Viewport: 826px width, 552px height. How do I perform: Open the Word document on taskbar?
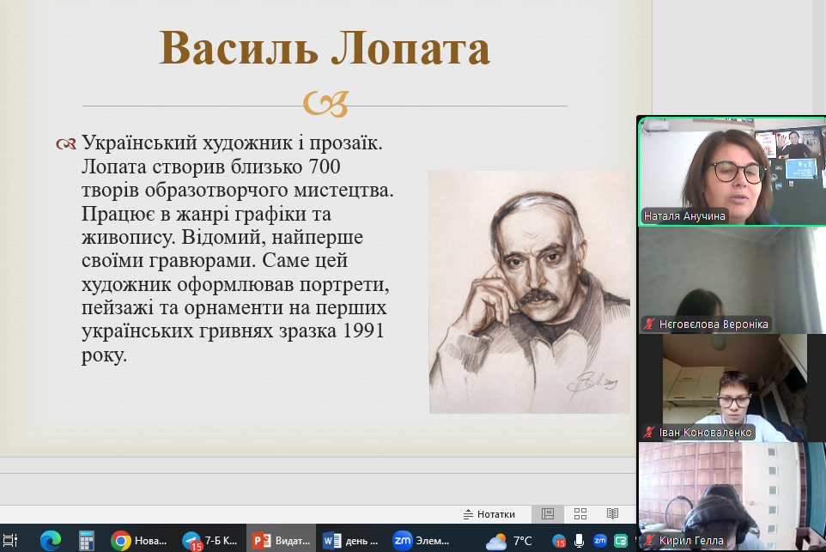pos(351,541)
